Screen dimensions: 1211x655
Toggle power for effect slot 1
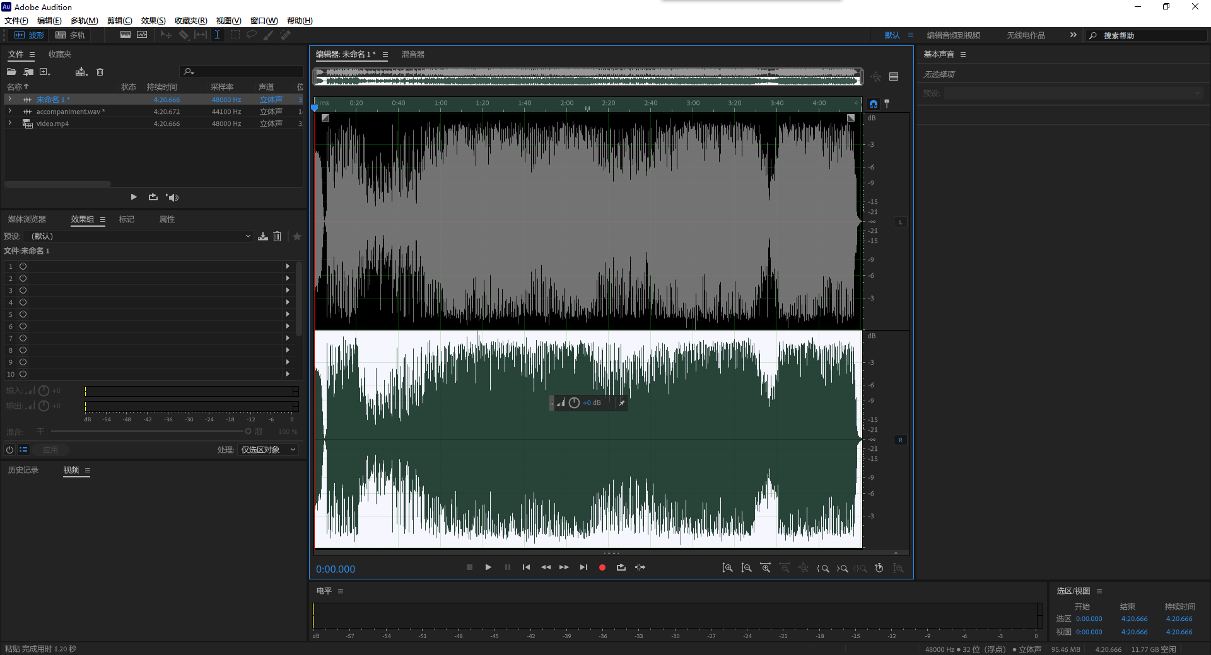pyautogui.click(x=23, y=266)
